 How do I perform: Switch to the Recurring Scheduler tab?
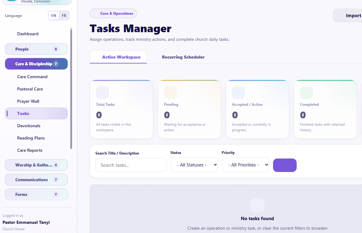(183, 57)
